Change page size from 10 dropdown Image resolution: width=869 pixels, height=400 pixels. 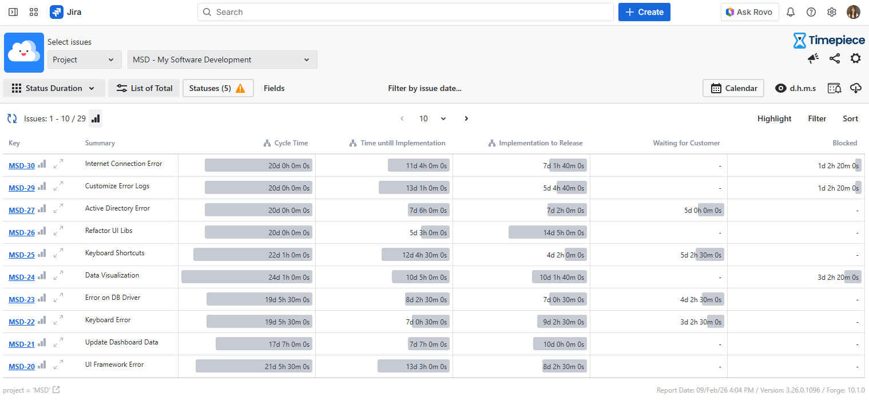point(432,118)
